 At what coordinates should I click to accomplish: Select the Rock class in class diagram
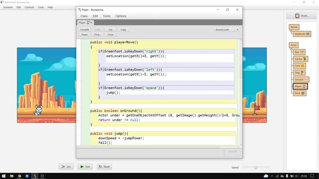pyautogui.click(x=300, y=93)
